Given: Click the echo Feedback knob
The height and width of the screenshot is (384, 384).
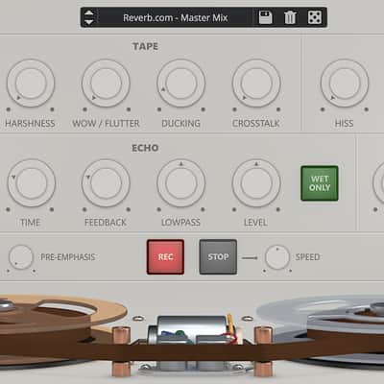Looking at the screenshot, I should point(106,183).
